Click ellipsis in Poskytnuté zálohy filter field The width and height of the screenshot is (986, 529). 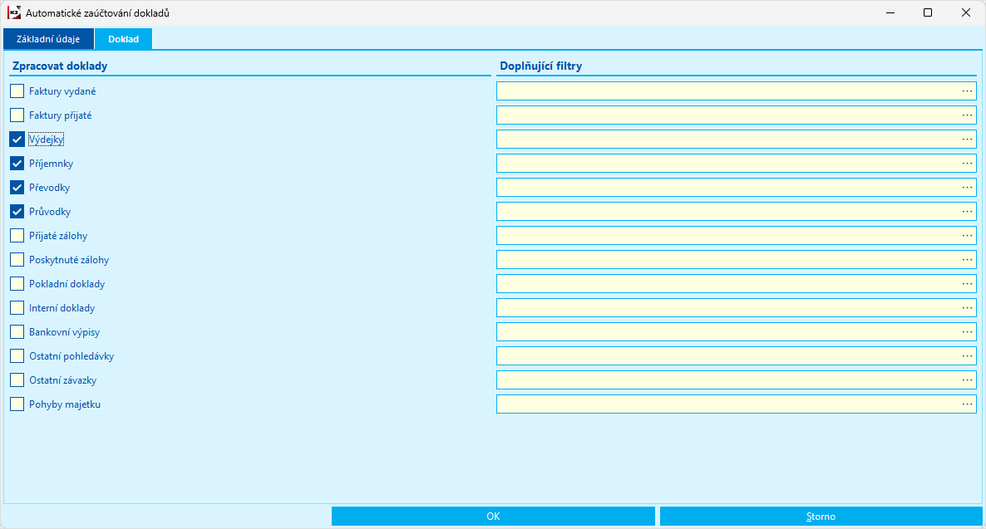tap(967, 259)
